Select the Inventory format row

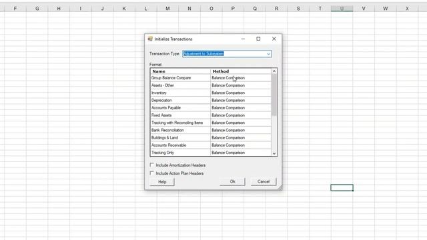(x=211, y=93)
